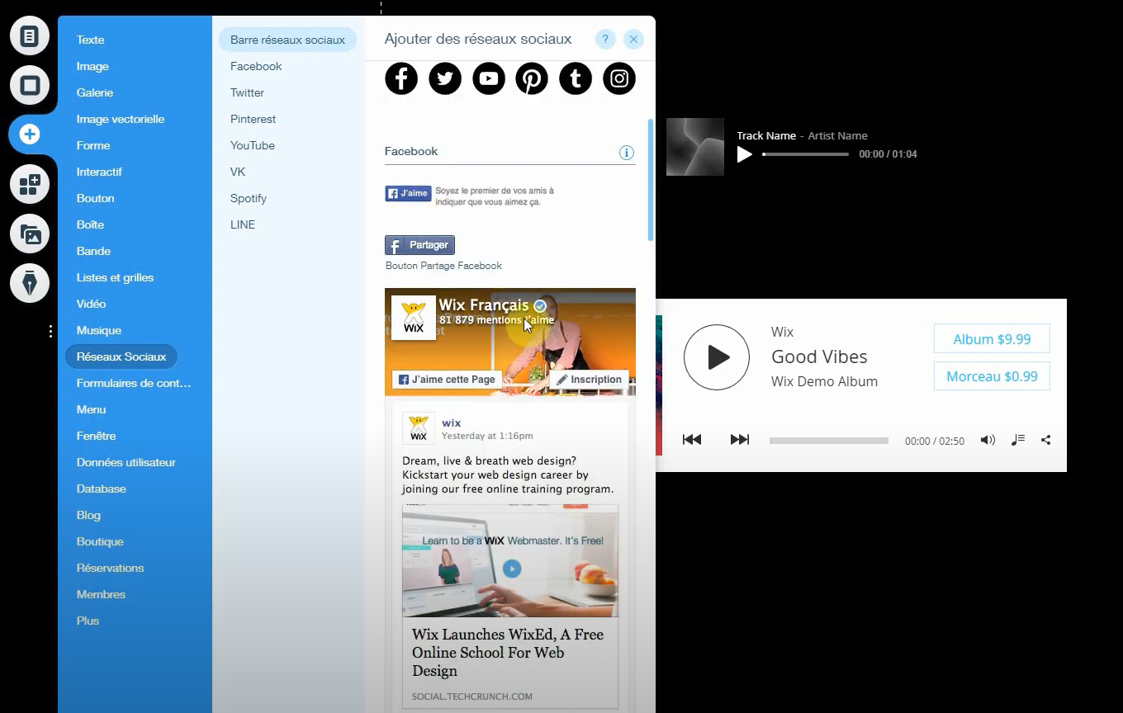
Task: Select Bouton category
Action: tap(96, 198)
